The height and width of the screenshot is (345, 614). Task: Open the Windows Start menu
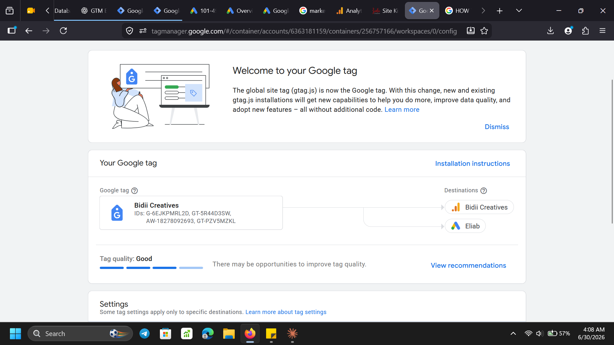(15, 333)
